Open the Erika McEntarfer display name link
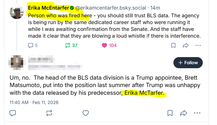The image size is (217, 125). tap(48, 7)
